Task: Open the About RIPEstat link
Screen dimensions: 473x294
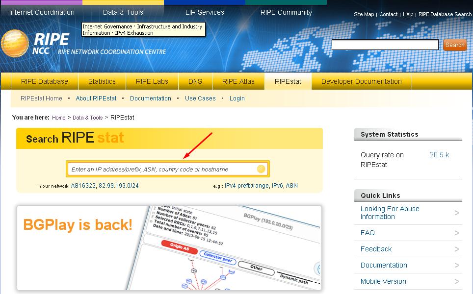Action: tap(96, 98)
